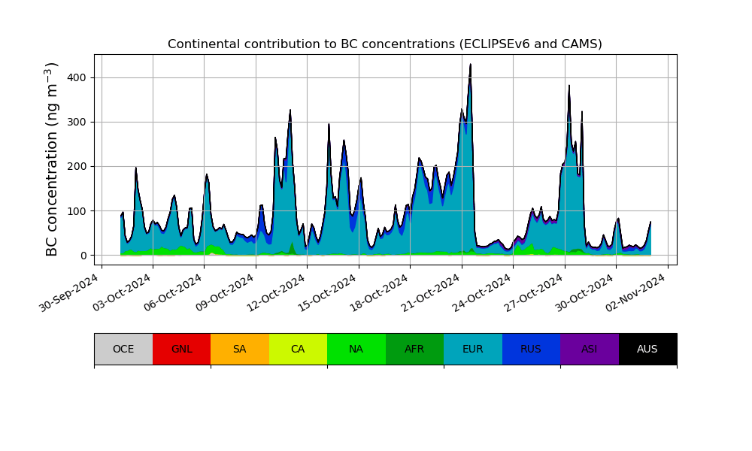
Task: Click the 02-Nov-2024 date label
Action: [636, 292]
